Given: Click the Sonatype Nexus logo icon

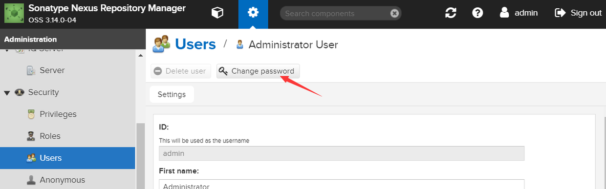Looking at the screenshot, I should 14,13.
